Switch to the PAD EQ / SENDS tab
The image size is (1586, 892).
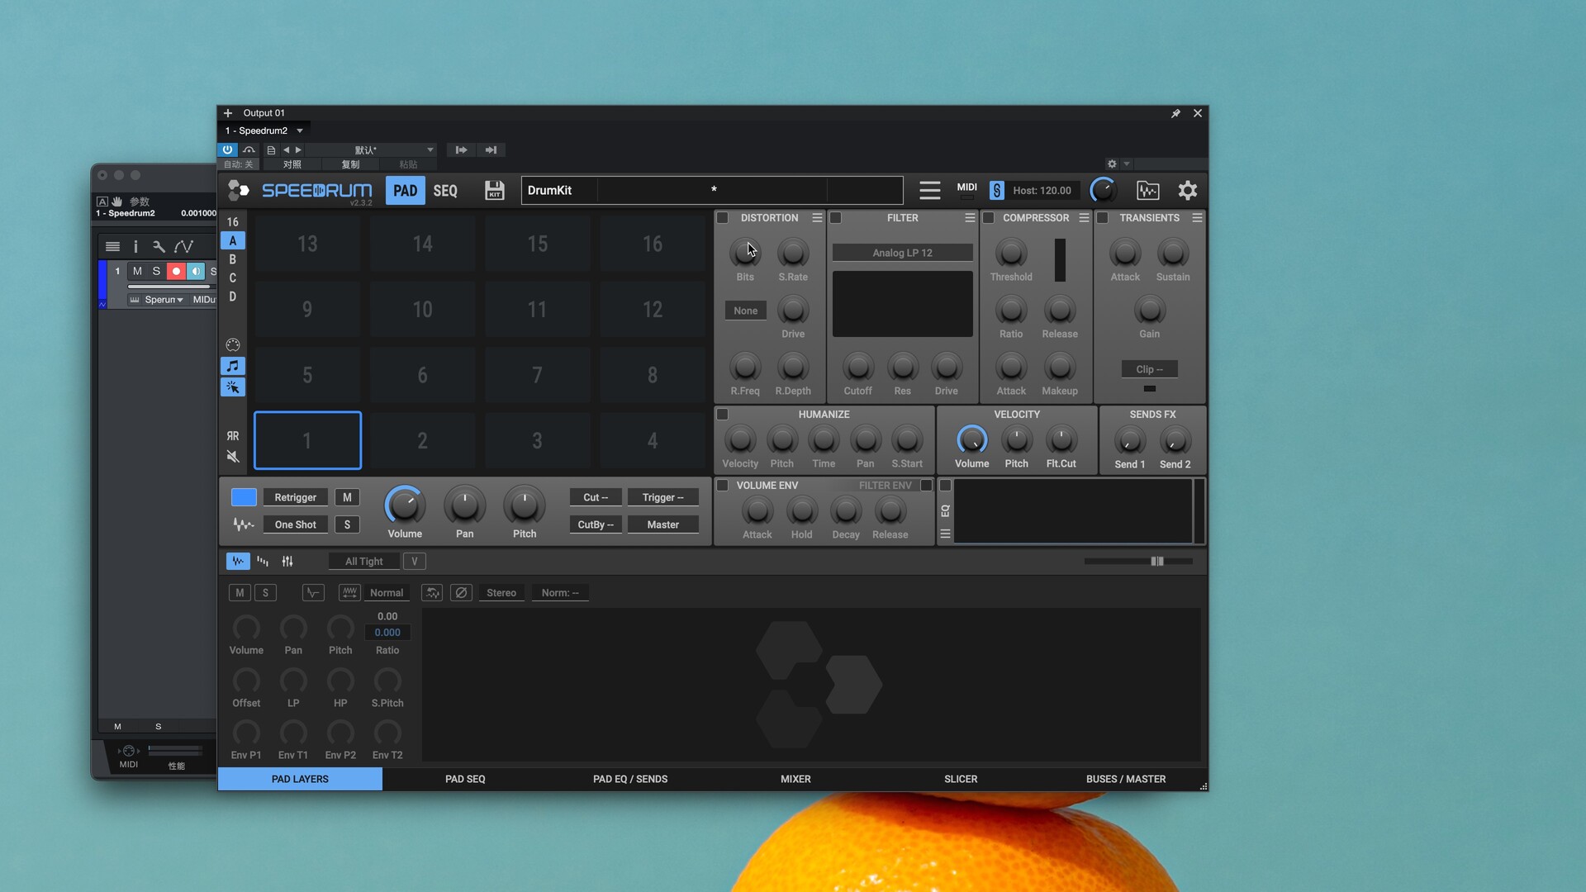point(630,779)
